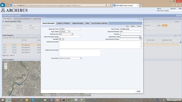Click the browser forward arrow button

[x=7, y=5]
